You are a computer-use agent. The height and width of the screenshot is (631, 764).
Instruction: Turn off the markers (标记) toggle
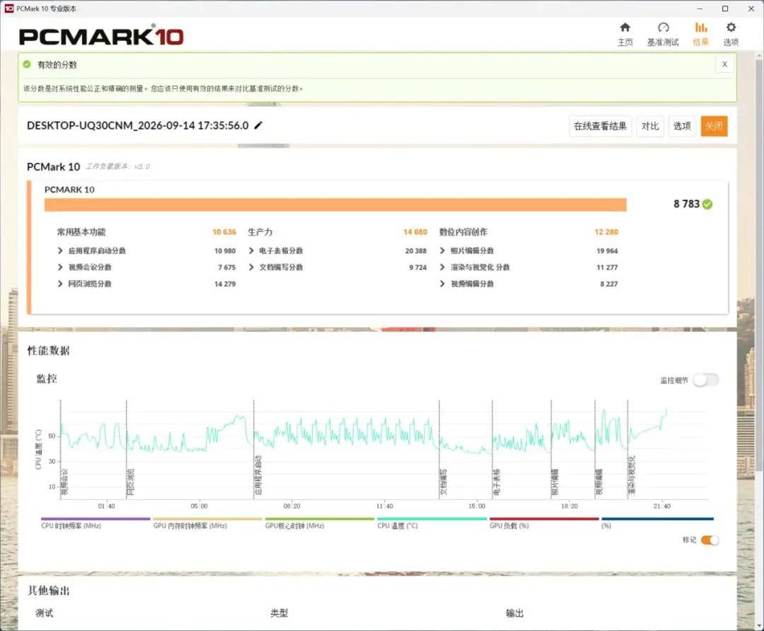coord(710,540)
